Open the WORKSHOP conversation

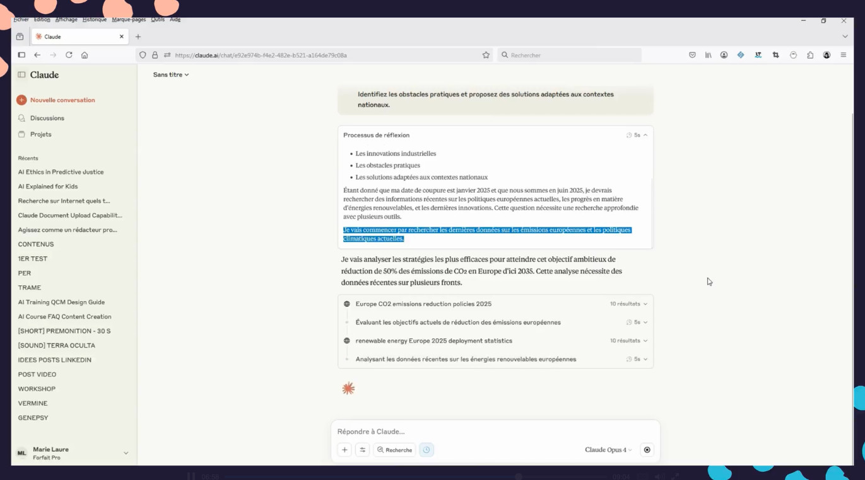(x=37, y=389)
